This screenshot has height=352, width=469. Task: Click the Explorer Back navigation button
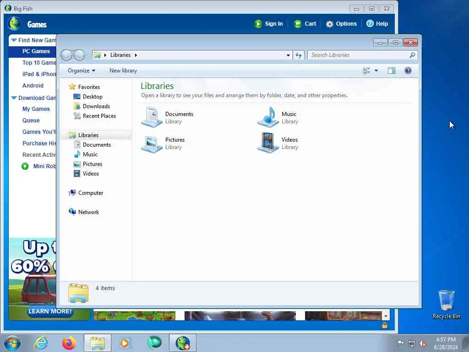point(66,55)
